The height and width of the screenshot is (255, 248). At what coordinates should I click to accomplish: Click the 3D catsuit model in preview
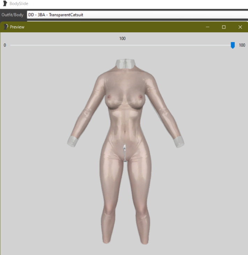pos(126,152)
